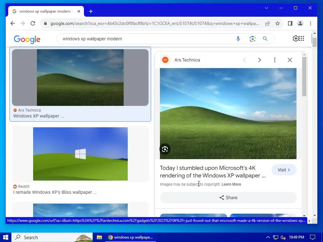
Task: Click the padlock site info icon
Action: (x=45, y=23)
